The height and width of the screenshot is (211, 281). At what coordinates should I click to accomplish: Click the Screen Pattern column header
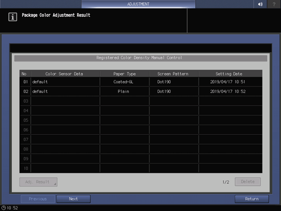174,74
